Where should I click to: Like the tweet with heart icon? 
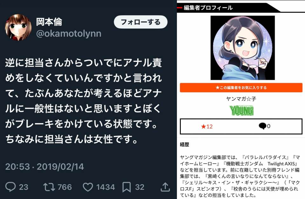click(x=88, y=187)
